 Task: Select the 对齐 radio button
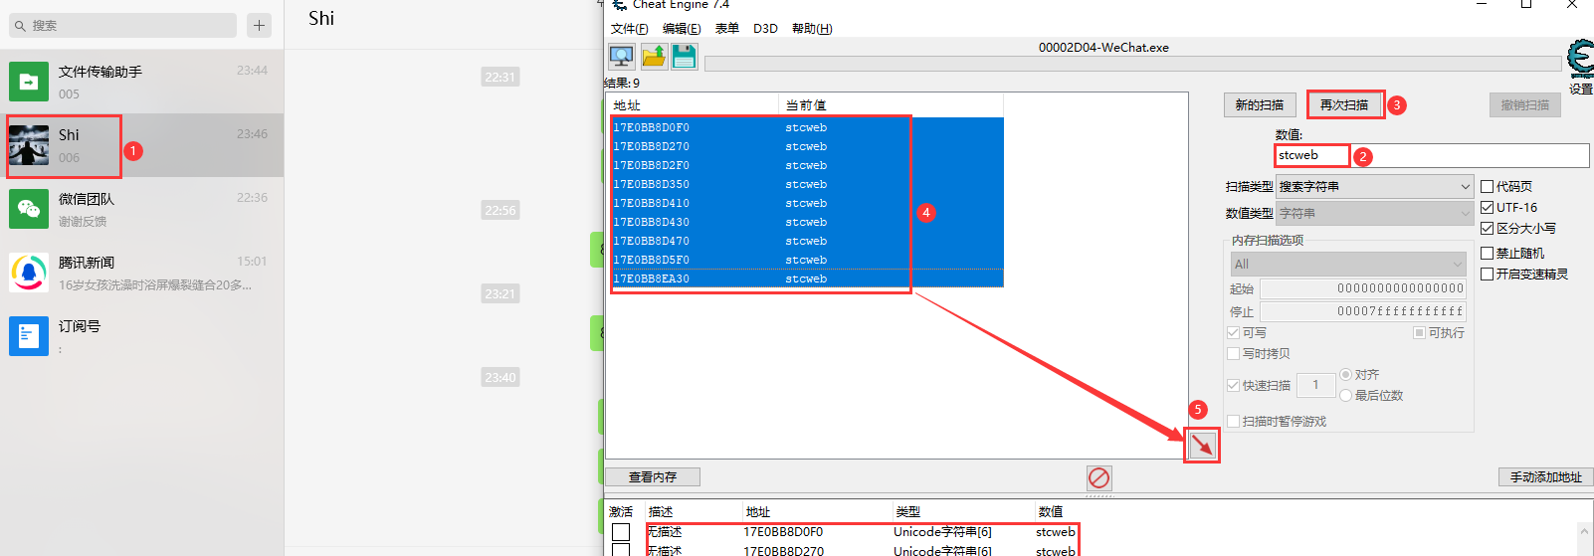[x=1346, y=374]
